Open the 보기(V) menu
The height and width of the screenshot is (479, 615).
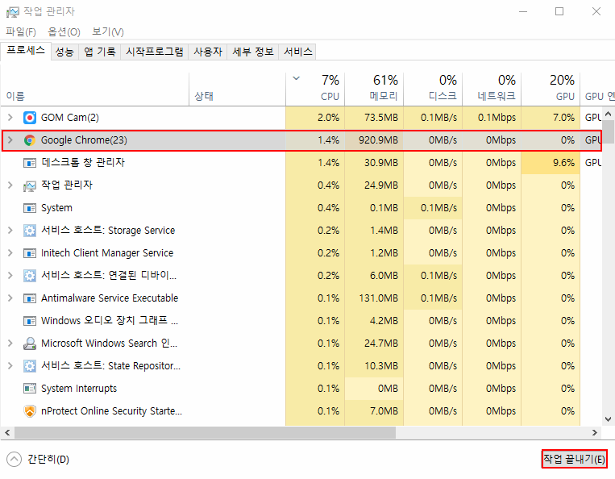click(108, 31)
